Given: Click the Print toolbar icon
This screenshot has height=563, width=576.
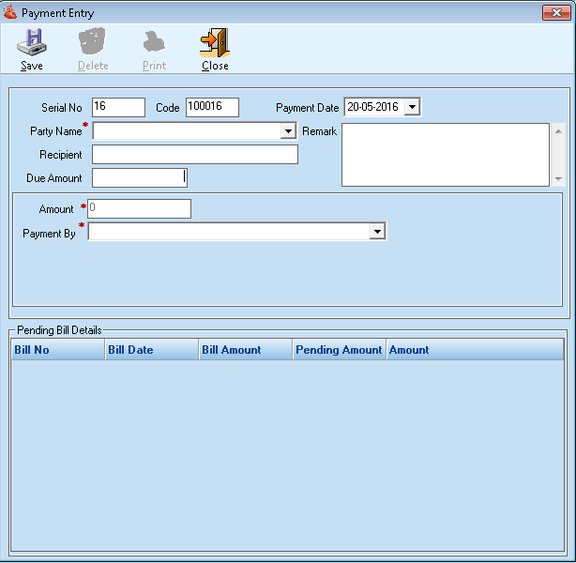Looking at the screenshot, I should point(154,43).
